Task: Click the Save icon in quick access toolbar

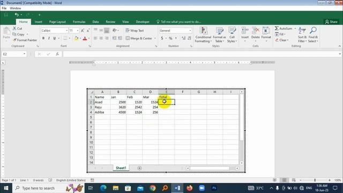Action: click(6, 14)
